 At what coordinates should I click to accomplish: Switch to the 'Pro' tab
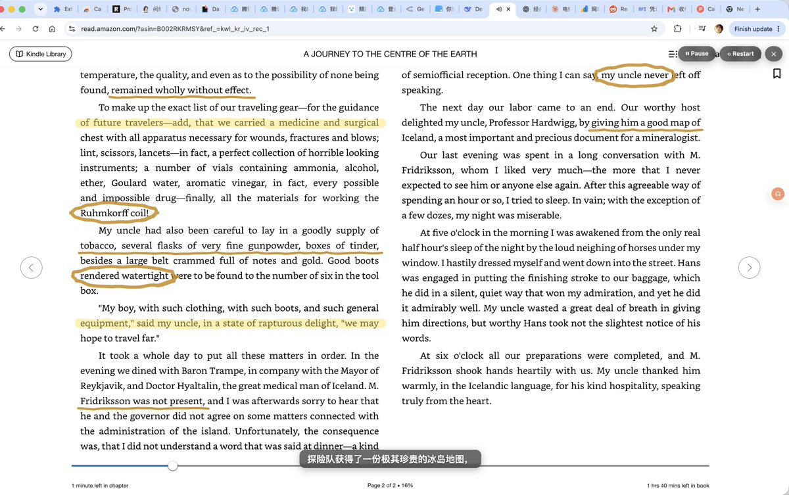coord(122,9)
